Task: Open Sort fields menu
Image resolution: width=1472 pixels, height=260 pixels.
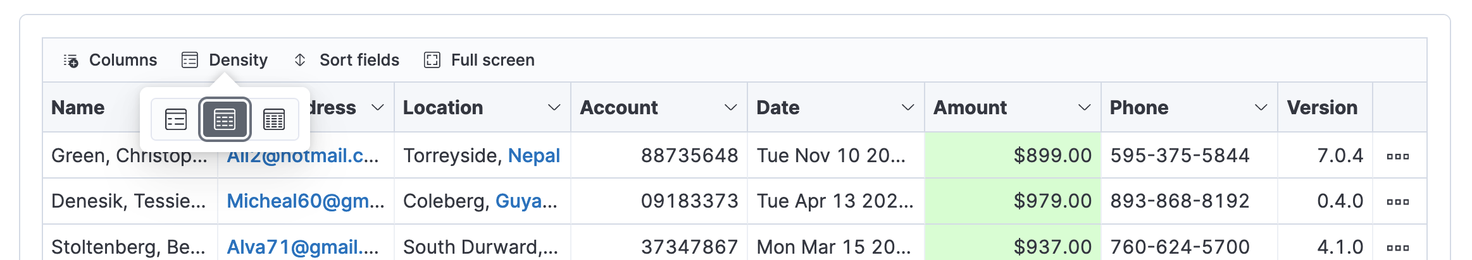Action: coord(347,60)
